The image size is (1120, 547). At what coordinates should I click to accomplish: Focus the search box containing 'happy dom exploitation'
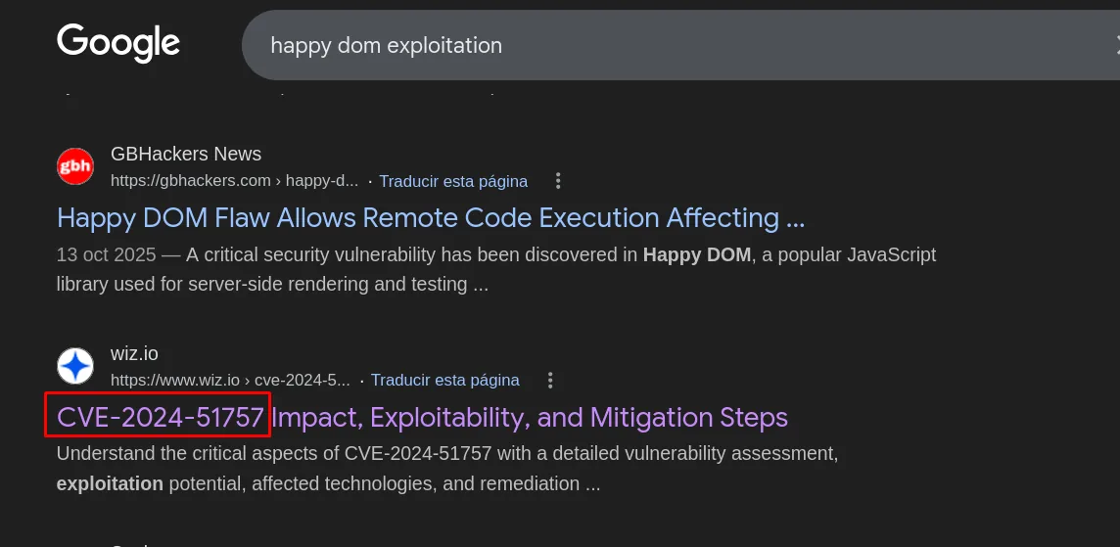click(680, 46)
